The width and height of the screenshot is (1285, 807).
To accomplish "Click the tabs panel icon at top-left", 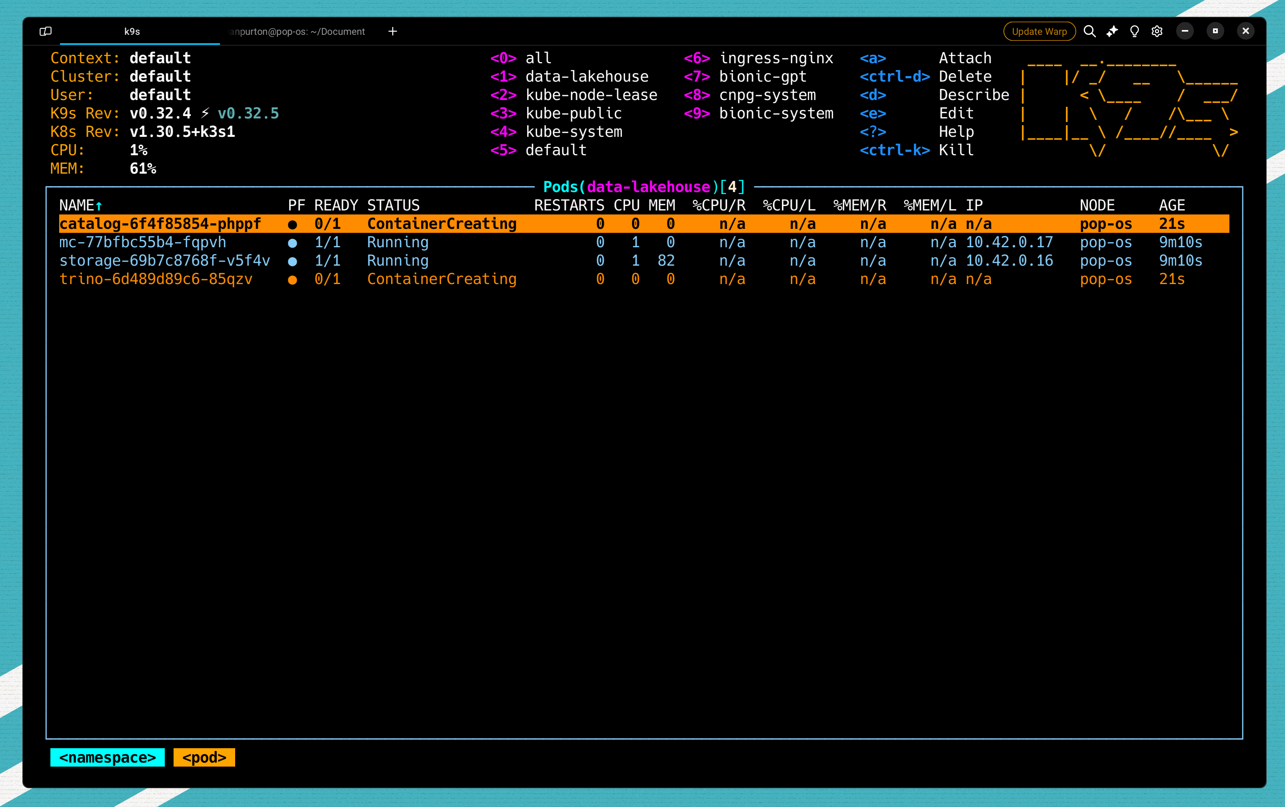I will coord(46,32).
